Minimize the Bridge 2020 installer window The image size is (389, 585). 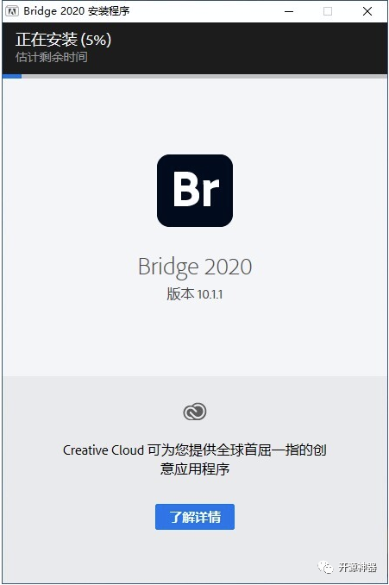tap(289, 11)
